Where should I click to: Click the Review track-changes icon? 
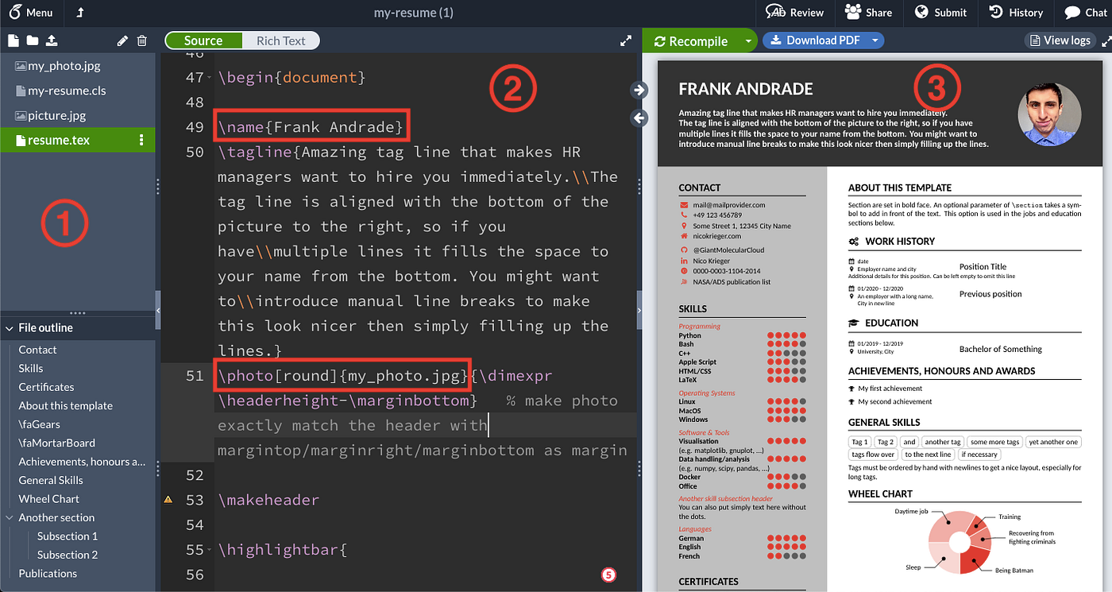776,11
